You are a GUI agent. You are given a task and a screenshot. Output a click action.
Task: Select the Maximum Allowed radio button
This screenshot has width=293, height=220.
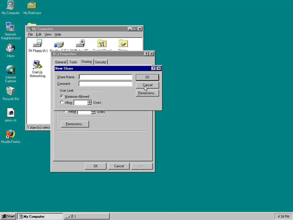tap(62, 96)
